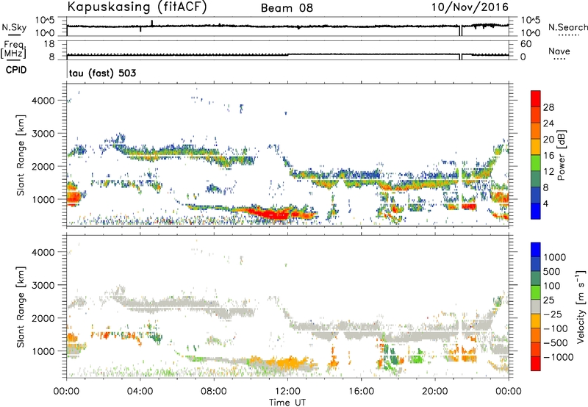Click the 'Time UT' axis label
This screenshot has width=588, height=407.
(287, 403)
